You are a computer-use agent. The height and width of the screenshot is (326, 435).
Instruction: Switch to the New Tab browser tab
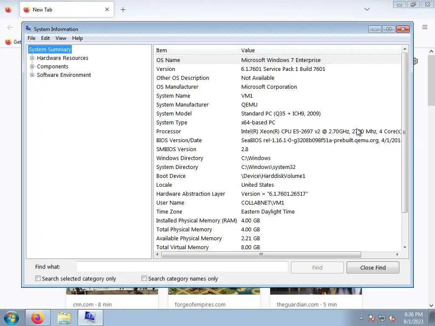coord(67,9)
